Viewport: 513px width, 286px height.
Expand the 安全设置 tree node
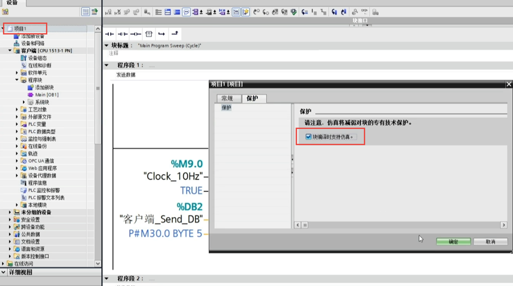pos(10,219)
